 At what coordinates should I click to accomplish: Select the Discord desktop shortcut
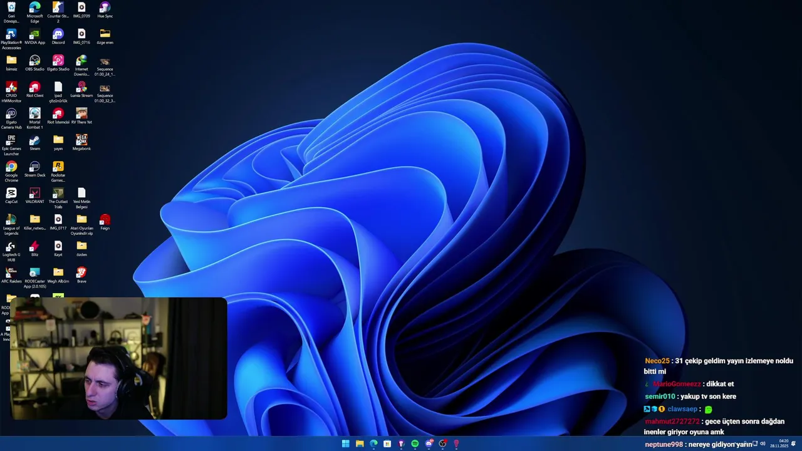point(58,36)
